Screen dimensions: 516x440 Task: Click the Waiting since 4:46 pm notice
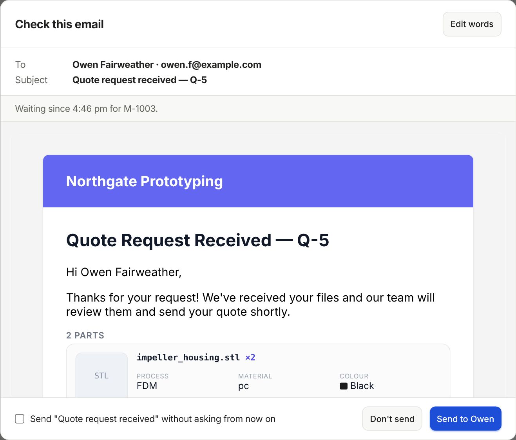click(87, 109)
